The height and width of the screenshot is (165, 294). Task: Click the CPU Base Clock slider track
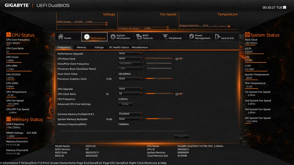(159, 58)
